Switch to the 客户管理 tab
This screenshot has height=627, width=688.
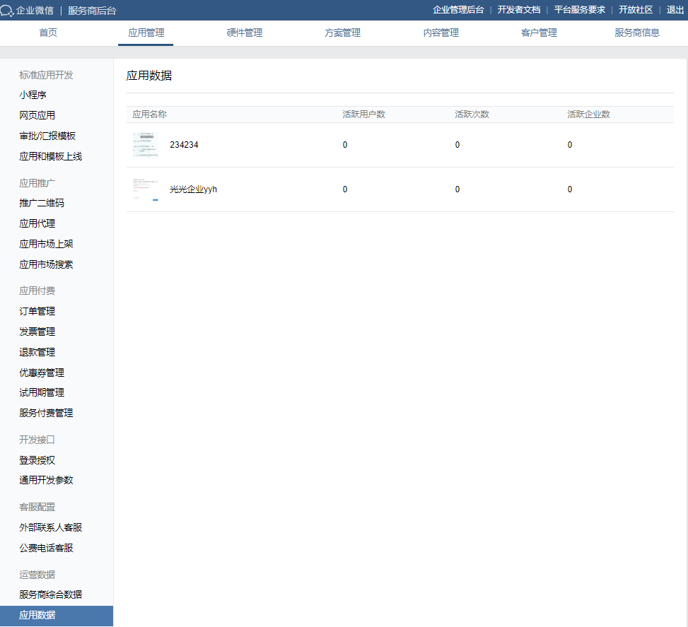[539, 33]
